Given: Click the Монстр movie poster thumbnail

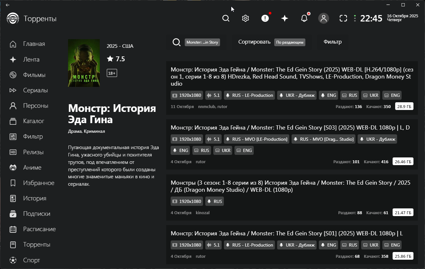Looking at the screenshot, I should 84,63.
